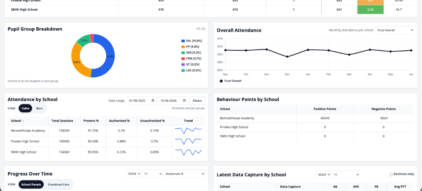Click Prodeo High School in Behaviour Points table
The image size is (422, 191).
coord(234,127)
